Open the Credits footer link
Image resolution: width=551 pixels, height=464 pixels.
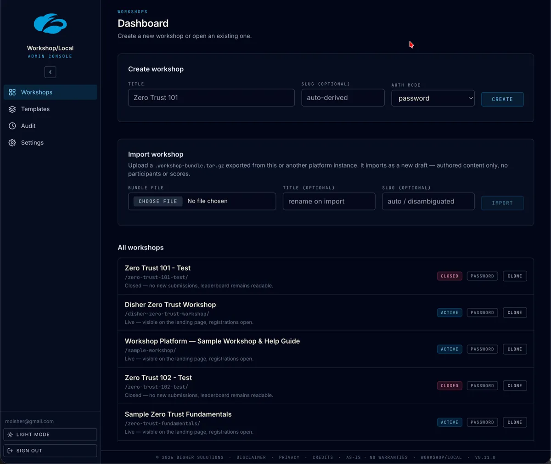point(323,458)
